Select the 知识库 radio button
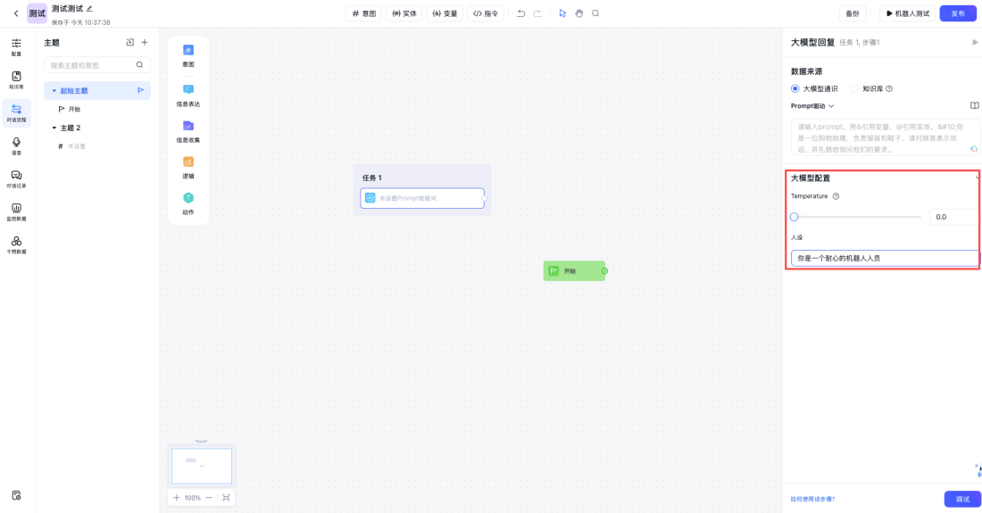Image resolution: width=982 pixels, height=513 pixels. click(854, 88)
